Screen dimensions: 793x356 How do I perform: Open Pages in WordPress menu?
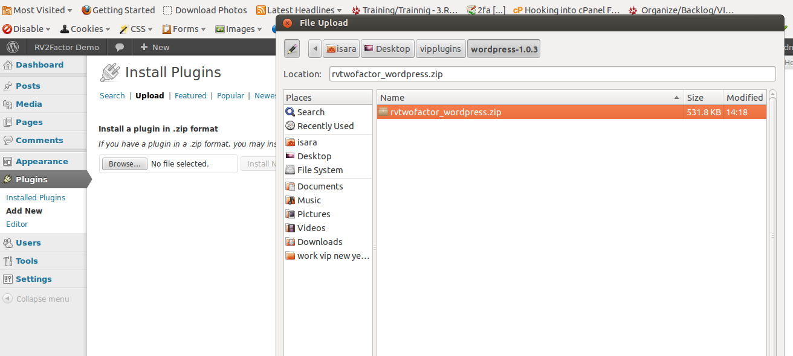click(x=43, y=122)
